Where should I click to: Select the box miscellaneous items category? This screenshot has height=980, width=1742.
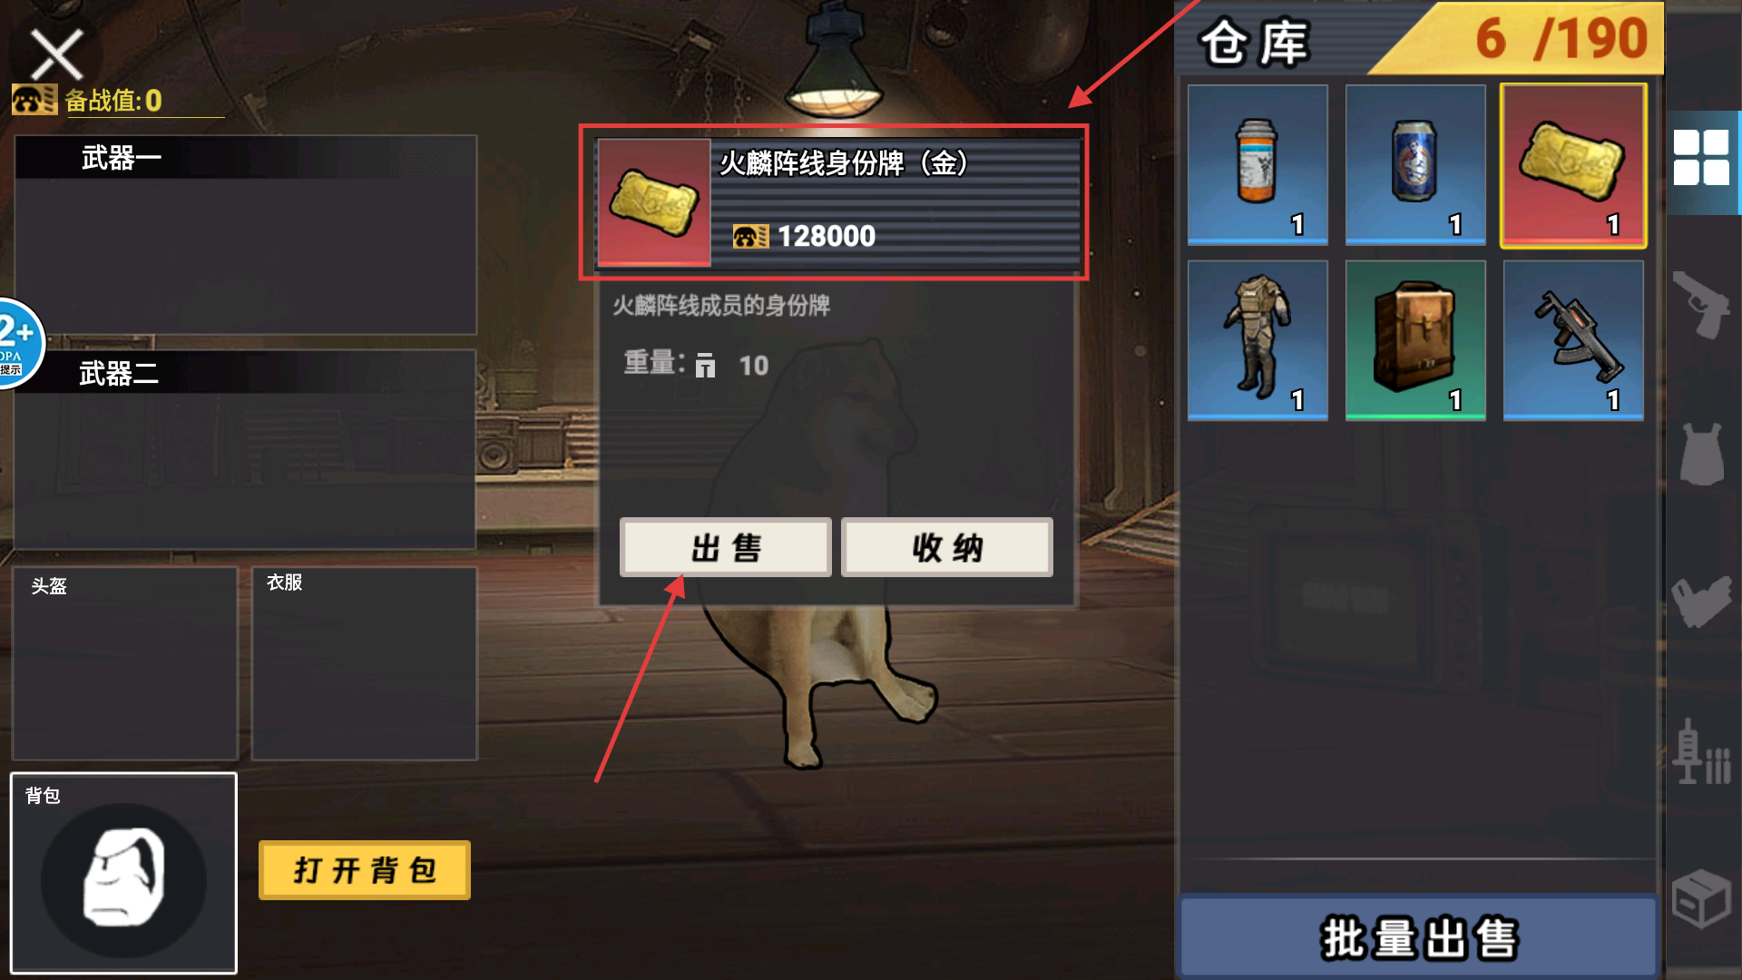1702,898
